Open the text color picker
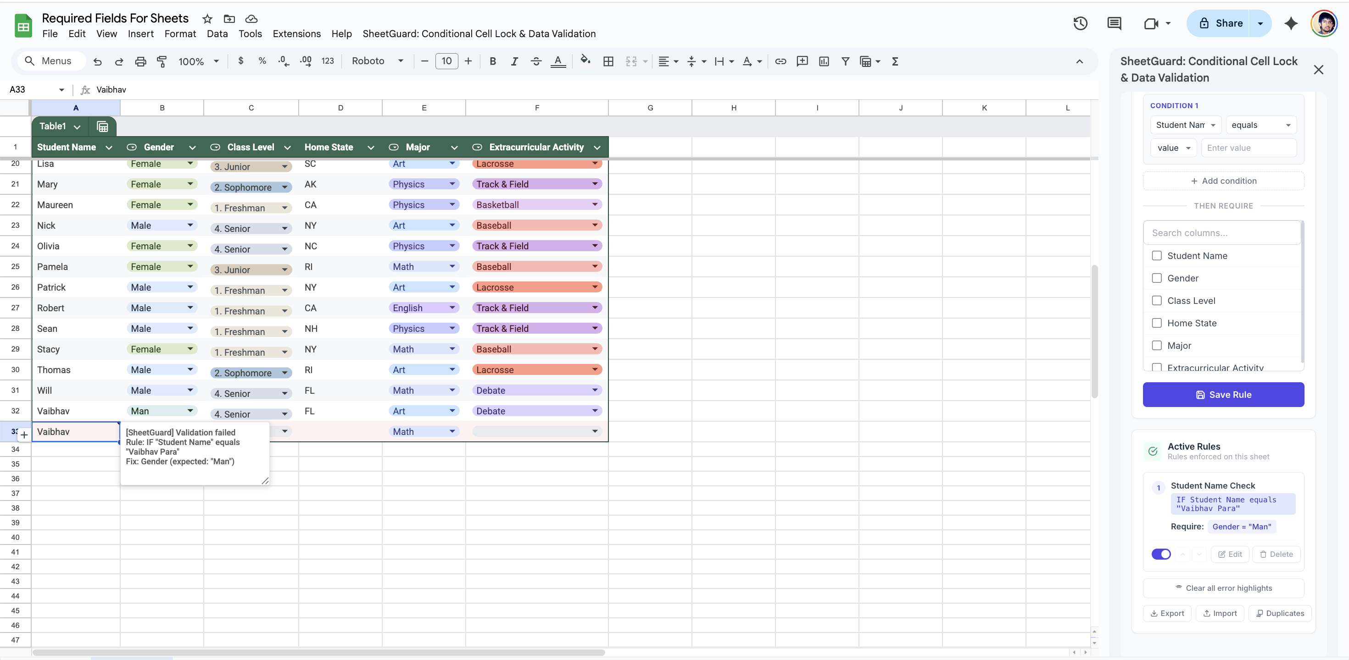Image resolution: width=1349 pixels, height=660 pixels. (557, 61)
